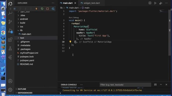Viewport: 172px width, 96px height.
Task: Split the editor right
Action: tap(150, 3)
